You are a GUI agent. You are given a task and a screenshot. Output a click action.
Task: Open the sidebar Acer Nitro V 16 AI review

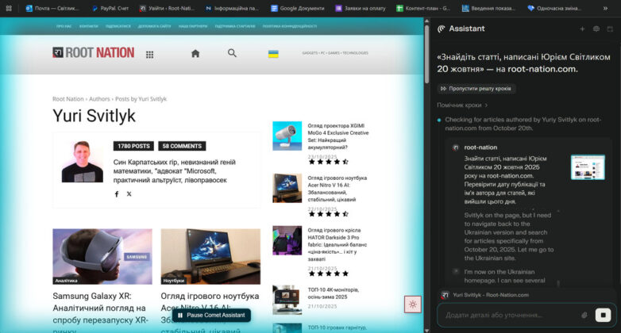coord(337,189)
